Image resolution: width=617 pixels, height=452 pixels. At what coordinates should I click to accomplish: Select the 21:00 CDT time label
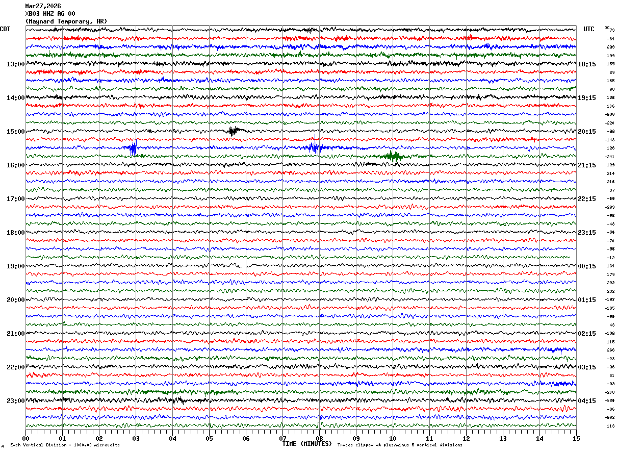point(15,334)
